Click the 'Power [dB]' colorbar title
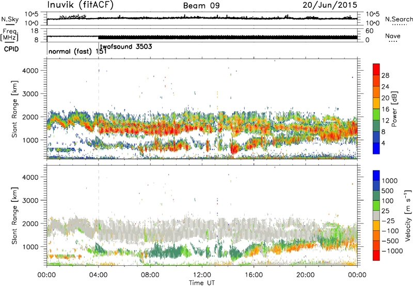This screenshot has height=286, width=413. pos(394,109)
